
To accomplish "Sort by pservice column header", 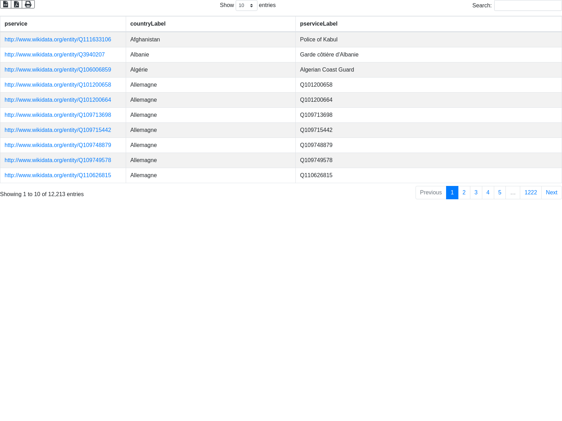I will (x=16, y=24).
